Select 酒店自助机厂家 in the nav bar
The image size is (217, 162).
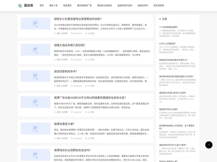tap(84, 5)
